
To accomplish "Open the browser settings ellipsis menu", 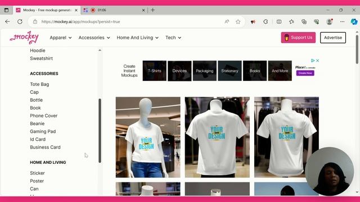I will [343, 21].
